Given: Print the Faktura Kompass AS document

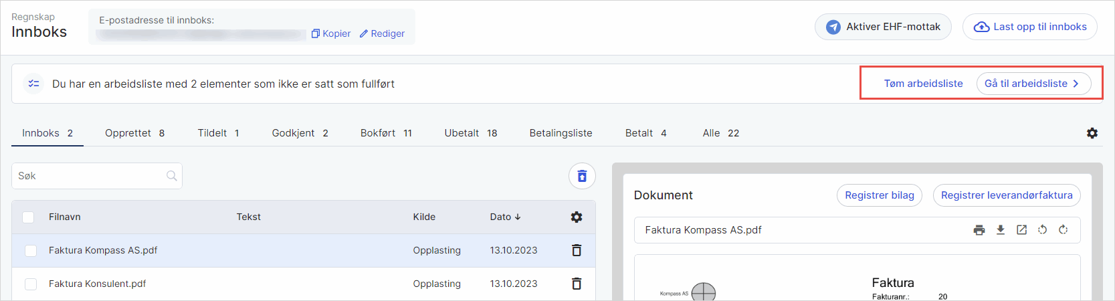Looking at the screenshot, I should [979, 230].
